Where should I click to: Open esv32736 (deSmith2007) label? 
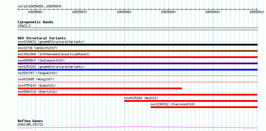(x=38, y=48)
